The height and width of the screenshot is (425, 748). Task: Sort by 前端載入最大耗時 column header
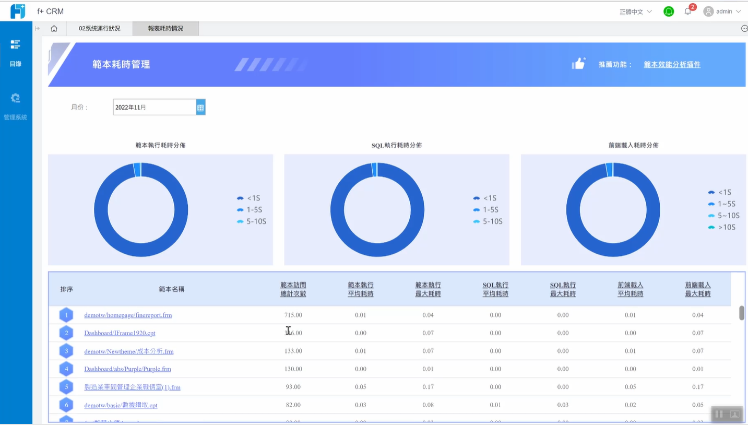click(x=698, y=289)
